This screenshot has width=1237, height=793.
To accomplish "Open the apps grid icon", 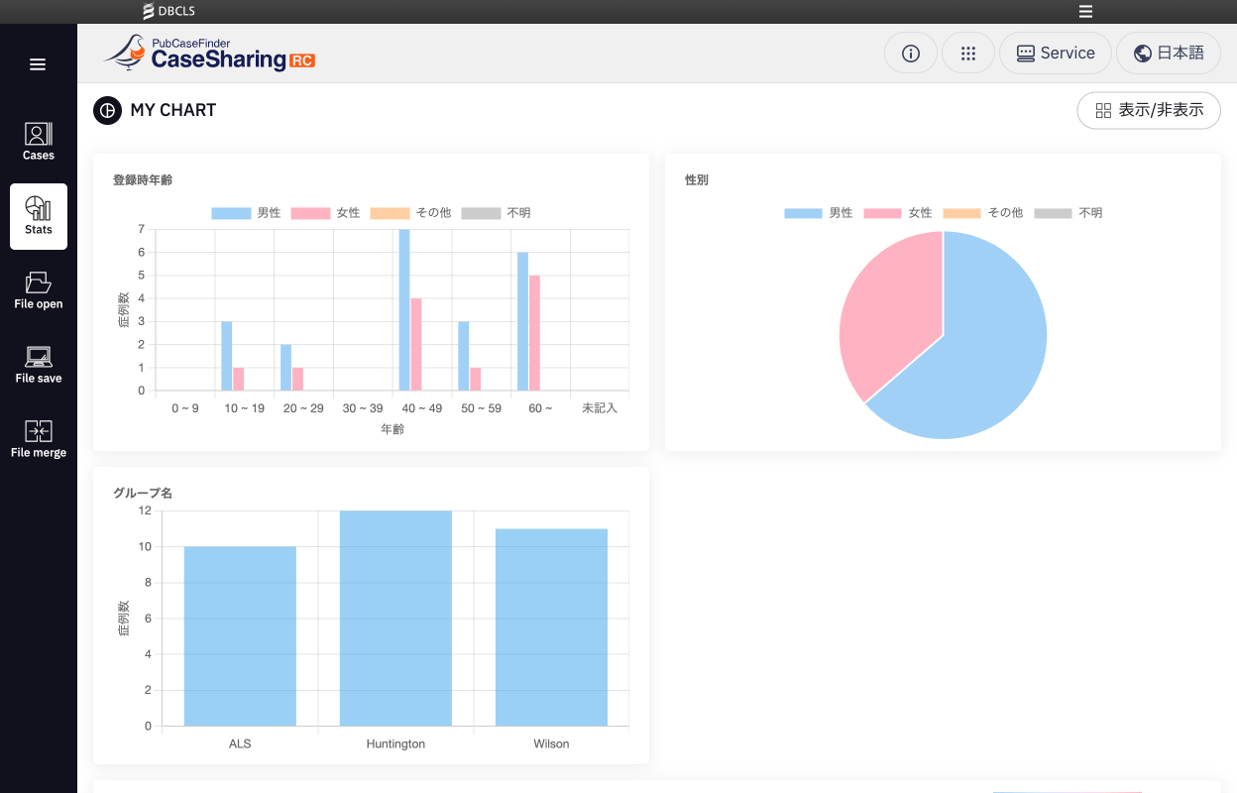I will pyautogui.click(x=967, y=54).
